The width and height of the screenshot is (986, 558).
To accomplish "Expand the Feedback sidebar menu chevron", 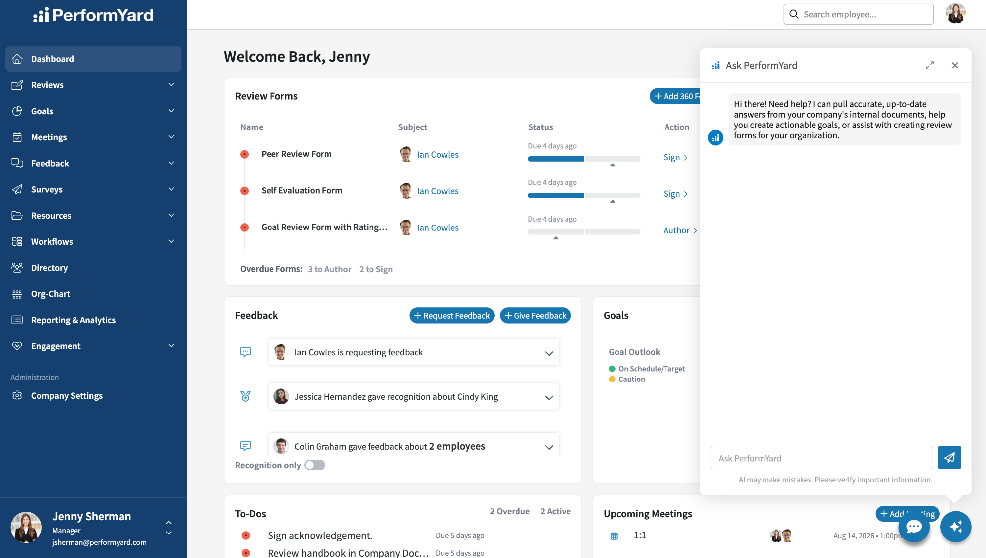I will [x=171, y=163].
